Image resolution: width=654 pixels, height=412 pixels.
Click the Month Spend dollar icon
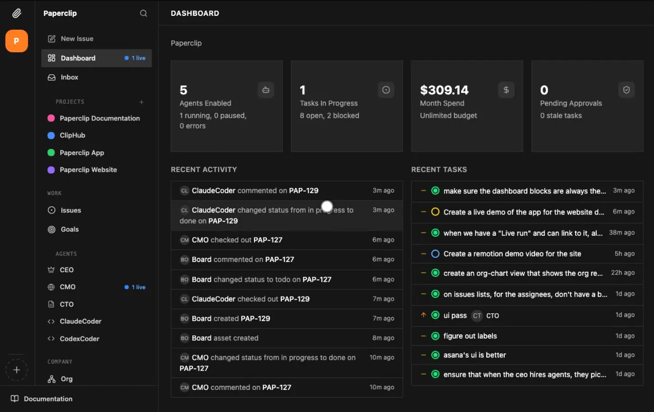point(506,90)
